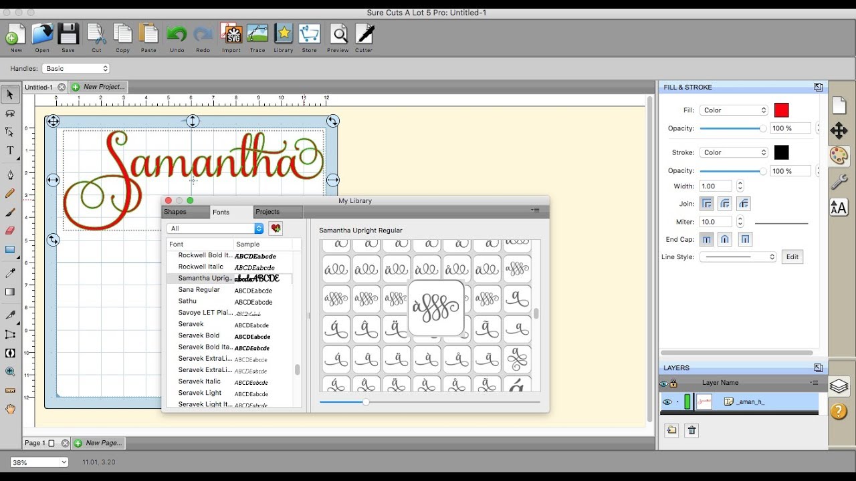Screen dimensions: 856x481
Task: Open the Help question mark icon
Action: (x=839, y=411)
